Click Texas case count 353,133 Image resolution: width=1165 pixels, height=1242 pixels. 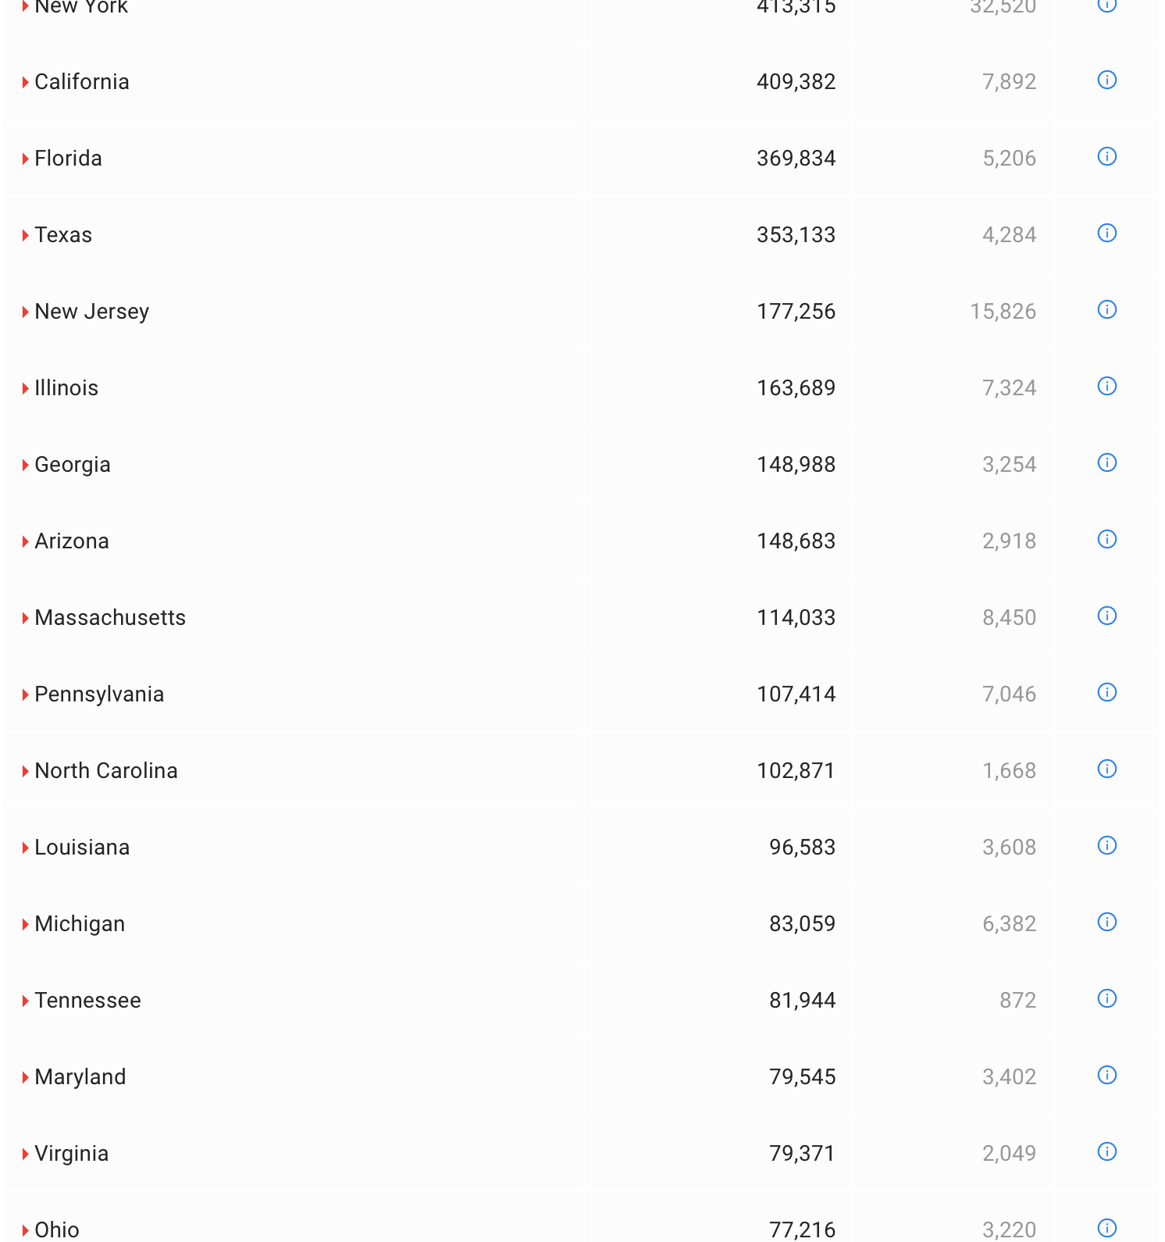coord(796,235)
